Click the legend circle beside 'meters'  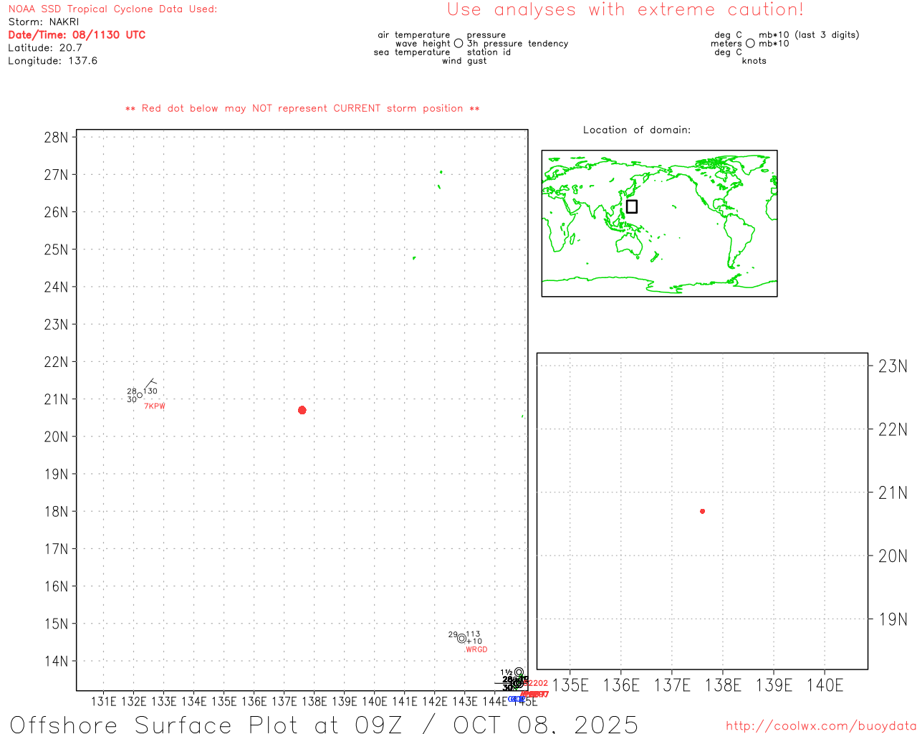coord(750,44)
